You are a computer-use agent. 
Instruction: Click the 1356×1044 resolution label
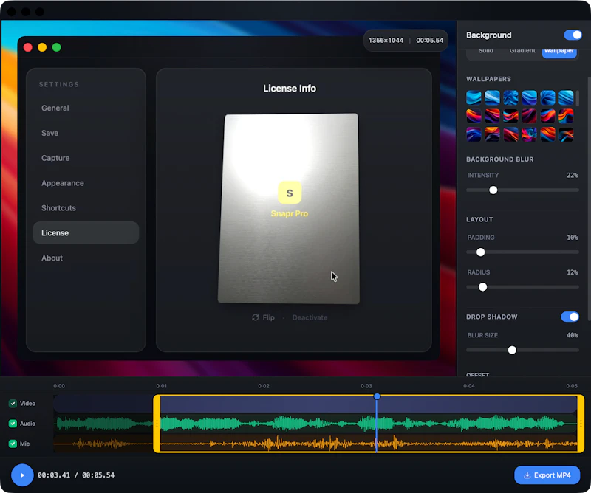click(386, 41)
